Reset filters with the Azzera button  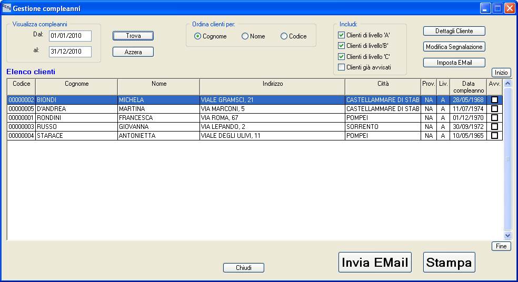133,52
